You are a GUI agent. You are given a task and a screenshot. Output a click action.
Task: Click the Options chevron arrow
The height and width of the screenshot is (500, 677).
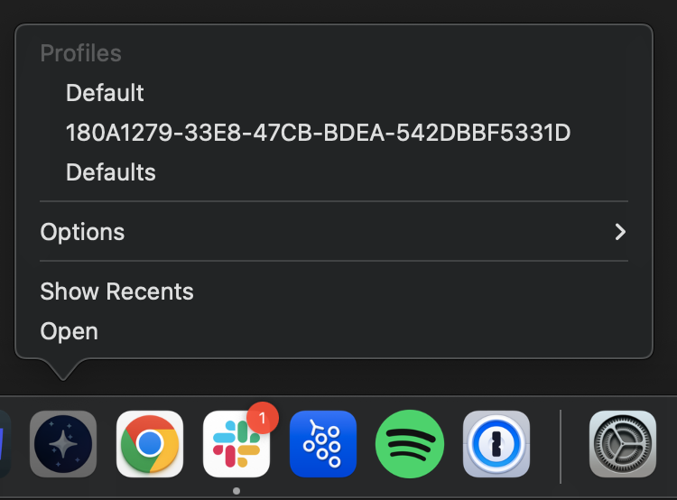coord(620,232)
